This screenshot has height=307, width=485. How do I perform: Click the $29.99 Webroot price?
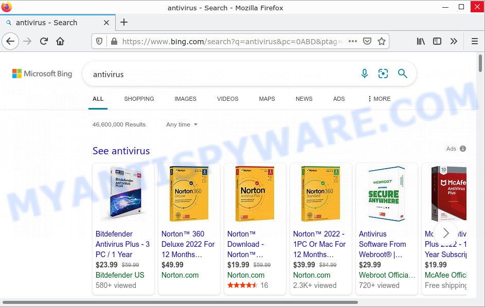coord(370,265)
